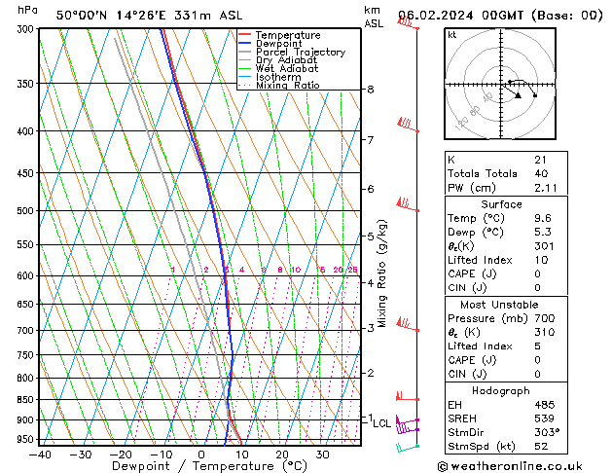Click the cyan wind barb near the surface
This screenshot has width=612, height=473.
[407, 446]
